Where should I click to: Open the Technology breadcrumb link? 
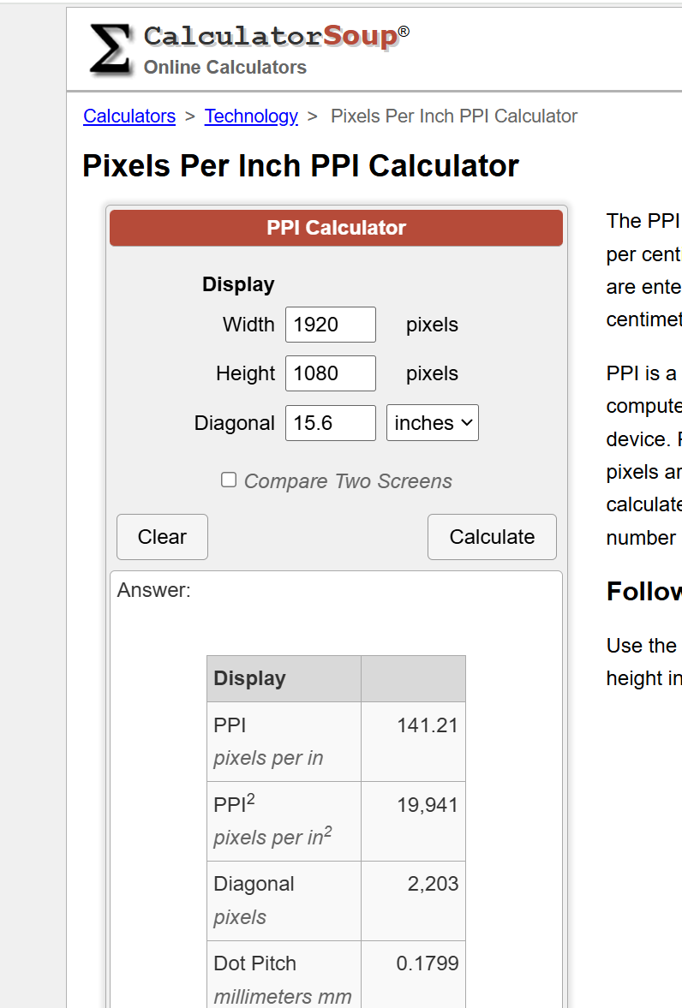[251, 116]
